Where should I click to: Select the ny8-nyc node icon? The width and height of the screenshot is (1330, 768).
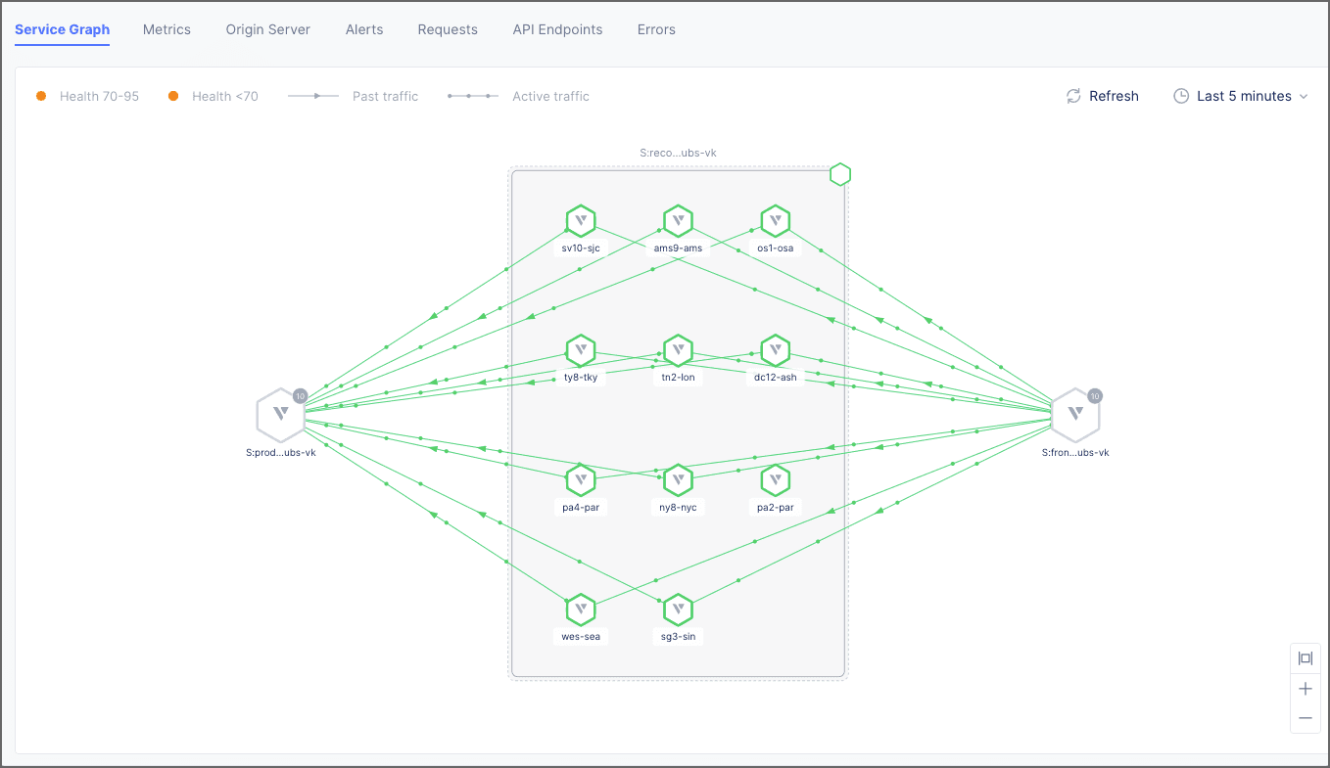pos(678,480)
